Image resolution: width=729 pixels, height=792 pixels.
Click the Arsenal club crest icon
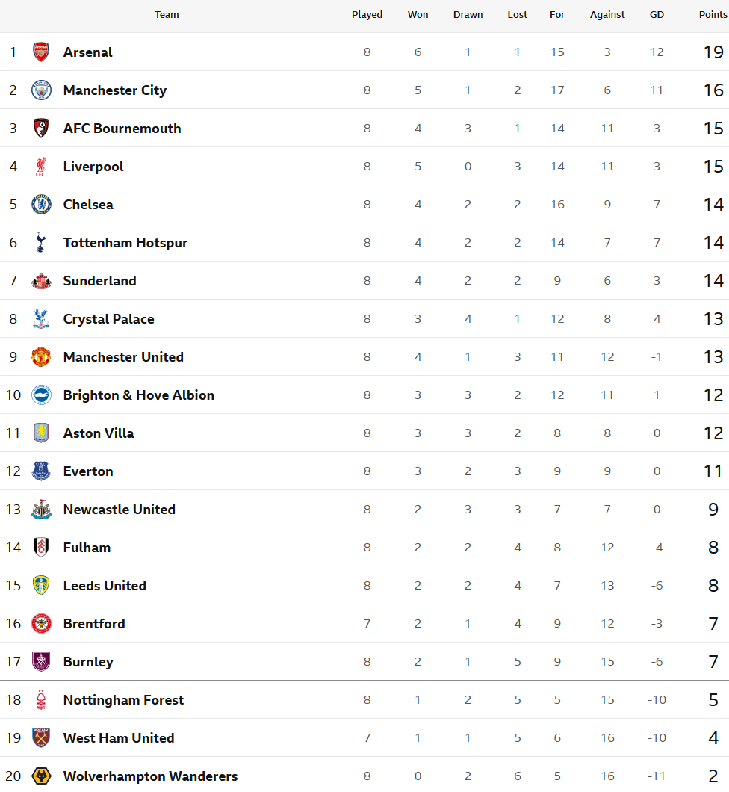(x=41, y=52)
